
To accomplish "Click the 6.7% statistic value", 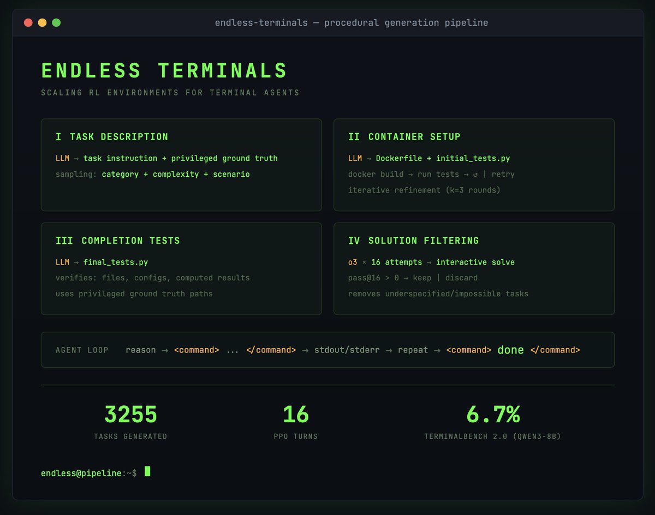I will click(493, 415).
